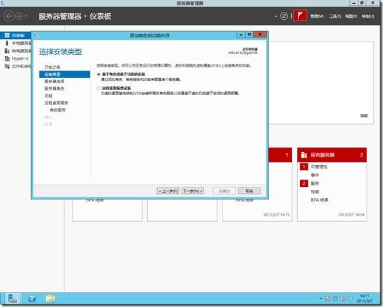The height and width of the screenshot is (307, 383).
Task: Open the small dropdown arrow left of refresh
Action: coord(276,17)
